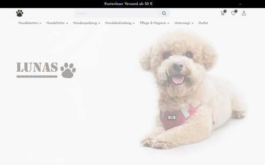
Task: Click the Kostenloser Versand banner text
Action: (129, 4)
